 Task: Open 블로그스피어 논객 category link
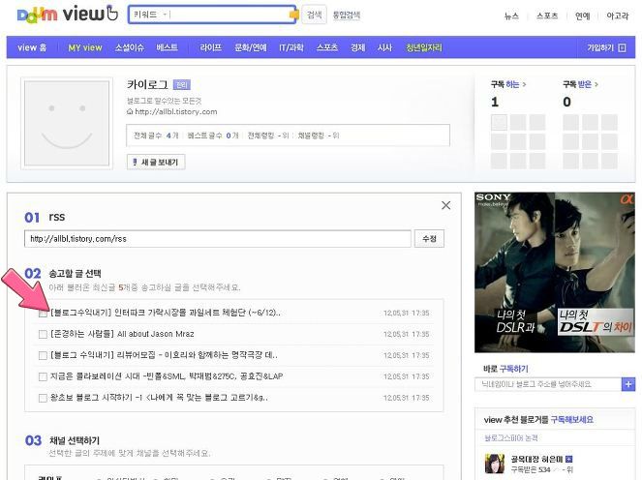click(511, 437)
